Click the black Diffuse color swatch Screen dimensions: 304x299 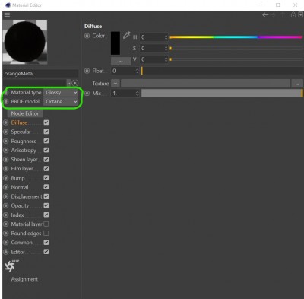[x=116, y=43]
